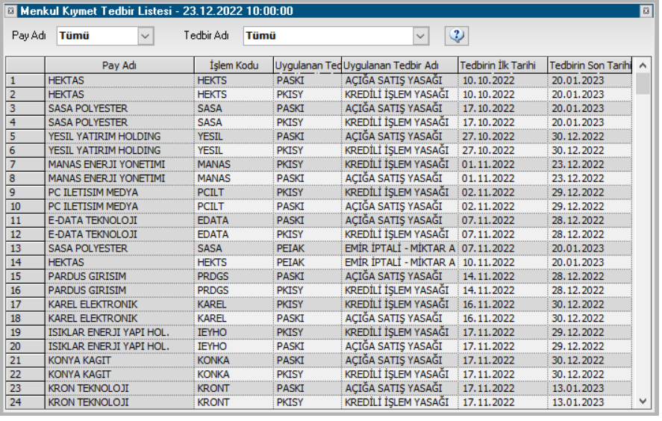Select PC ILETISIM MEDYA in row 9
The height and width of the screenshot is (421, 662).
pyautogui.click(x=93, y=192)
